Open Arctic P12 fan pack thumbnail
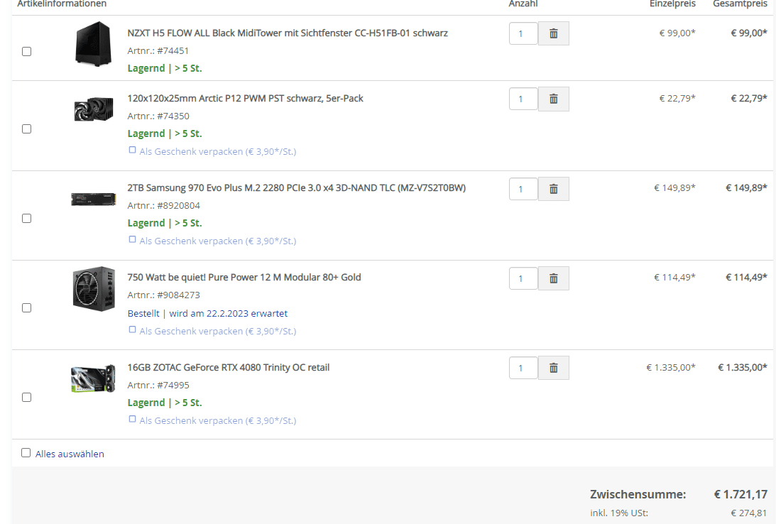This screenshot has height=524, width=776. click(94, 109)
